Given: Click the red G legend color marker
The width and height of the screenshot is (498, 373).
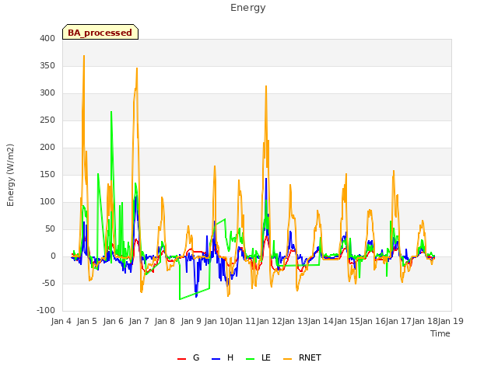Looking at the screenshot, I should [x=181, y=359].
